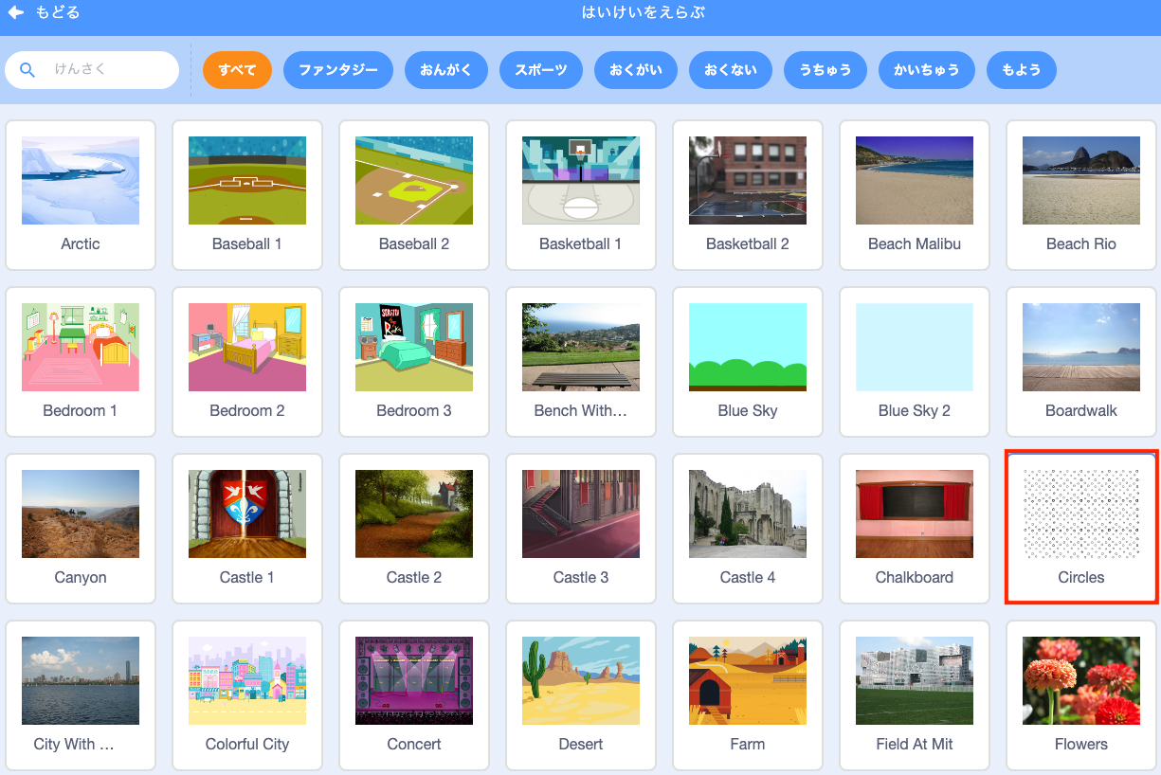Filter backdrops by うちゅう
The width and height of the screenshot is (1161, 775).
(825, 70)
